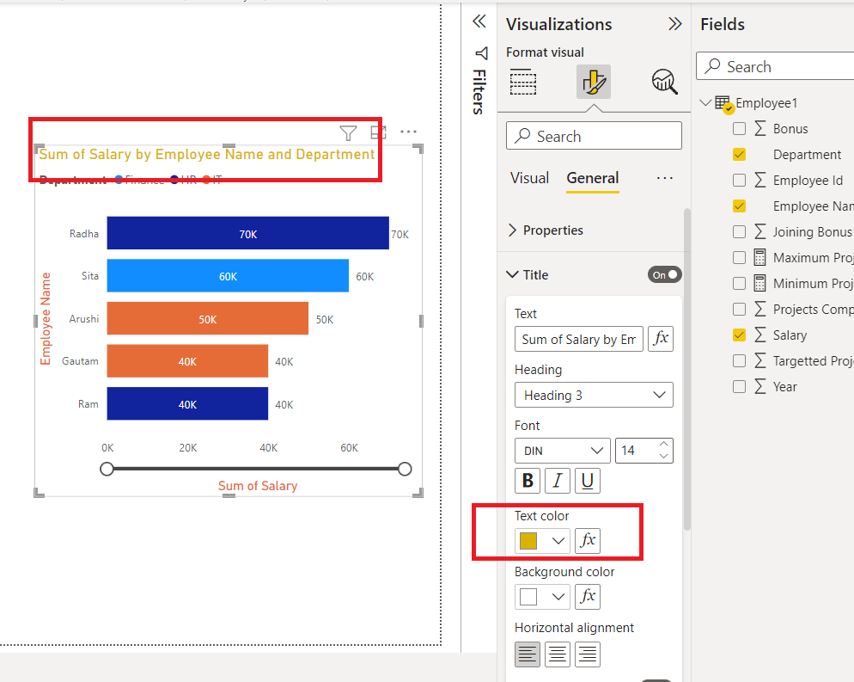Click the right zoom slider handle
This screenshot has width=854, height=682.
405,469
